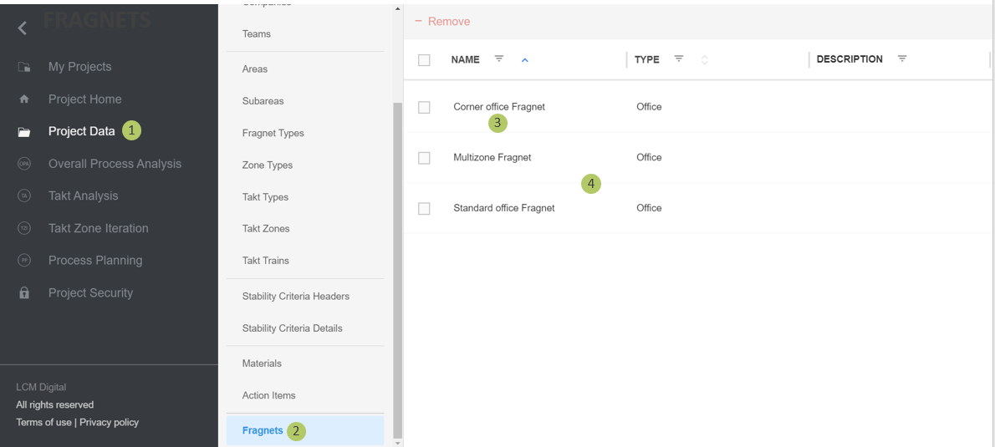Click the My Projects folder icon

pyautogui.click(x=24, y=67)
